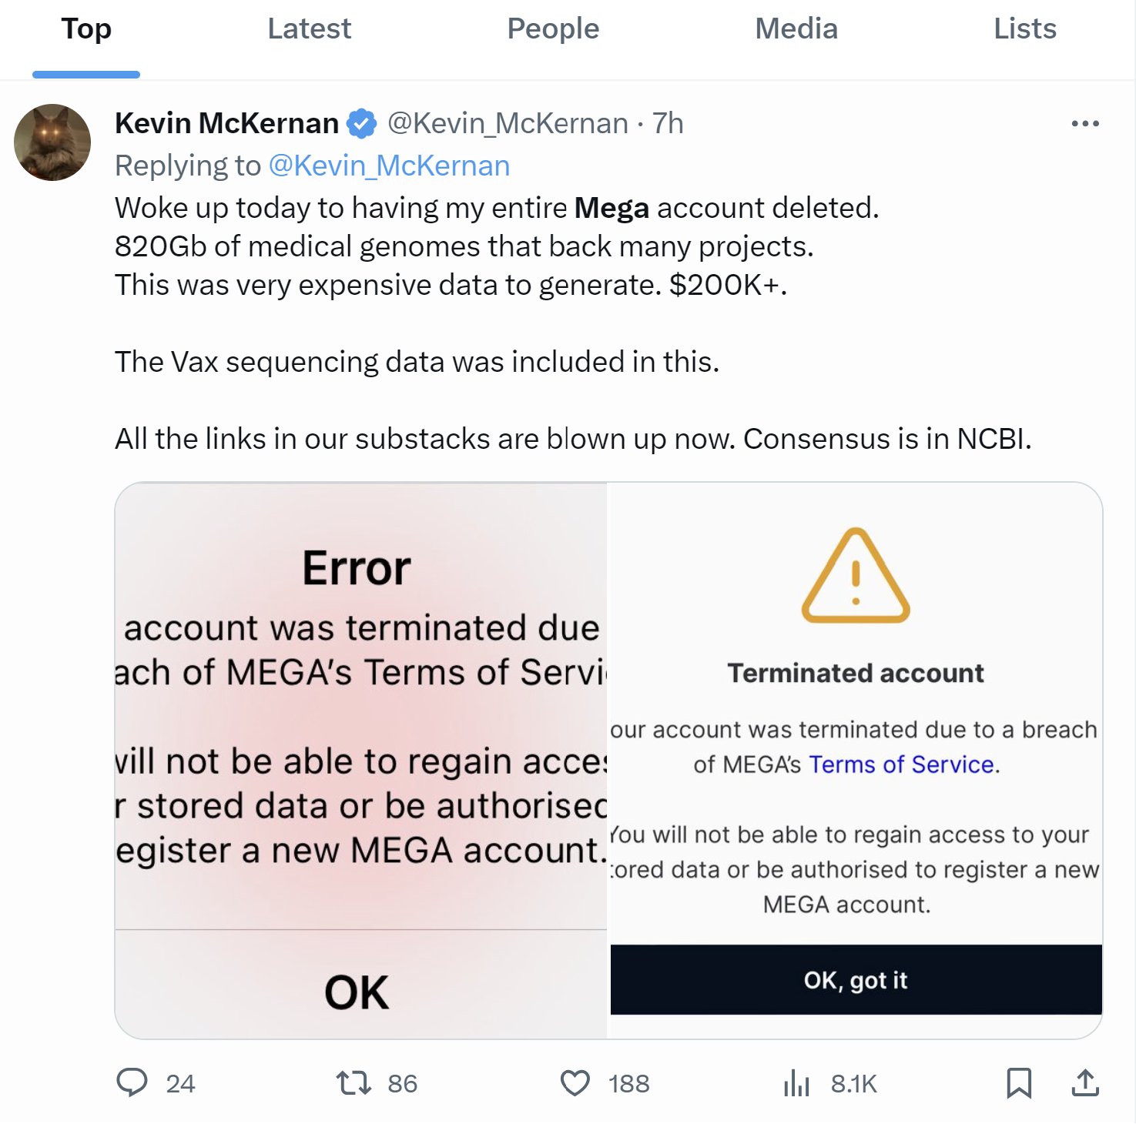Select the Top tab
This screenshot has width=1136, height=1124.
(x=86, y=29)
